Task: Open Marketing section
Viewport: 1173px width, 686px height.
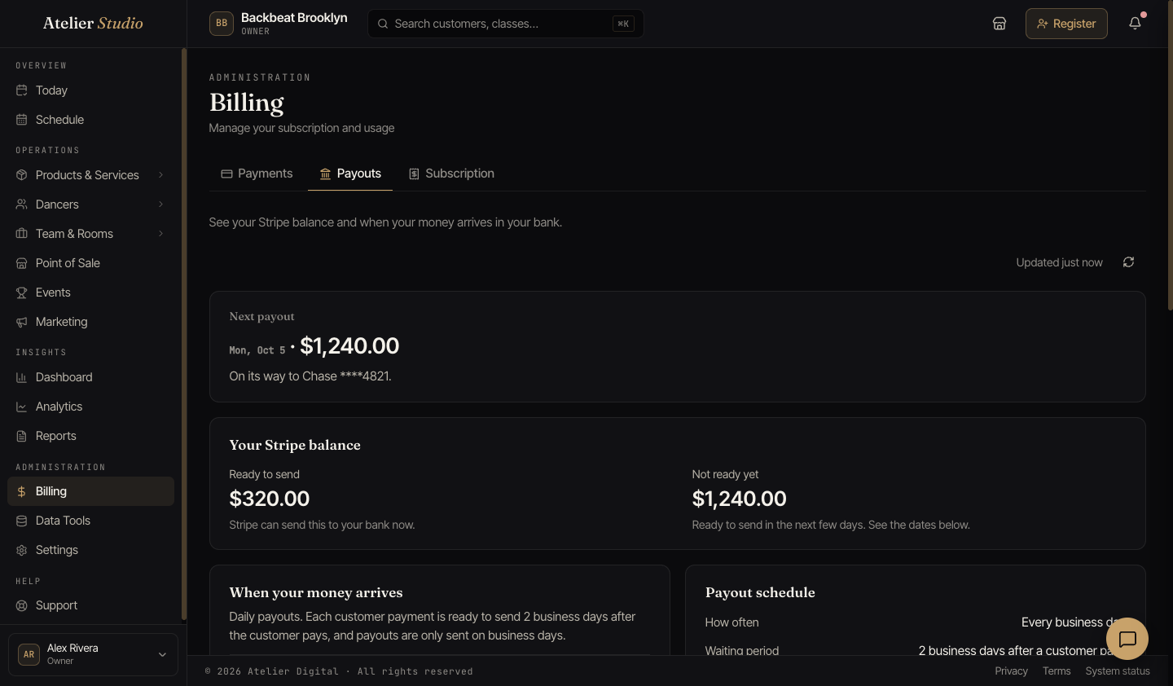Action: click(91, 322)
